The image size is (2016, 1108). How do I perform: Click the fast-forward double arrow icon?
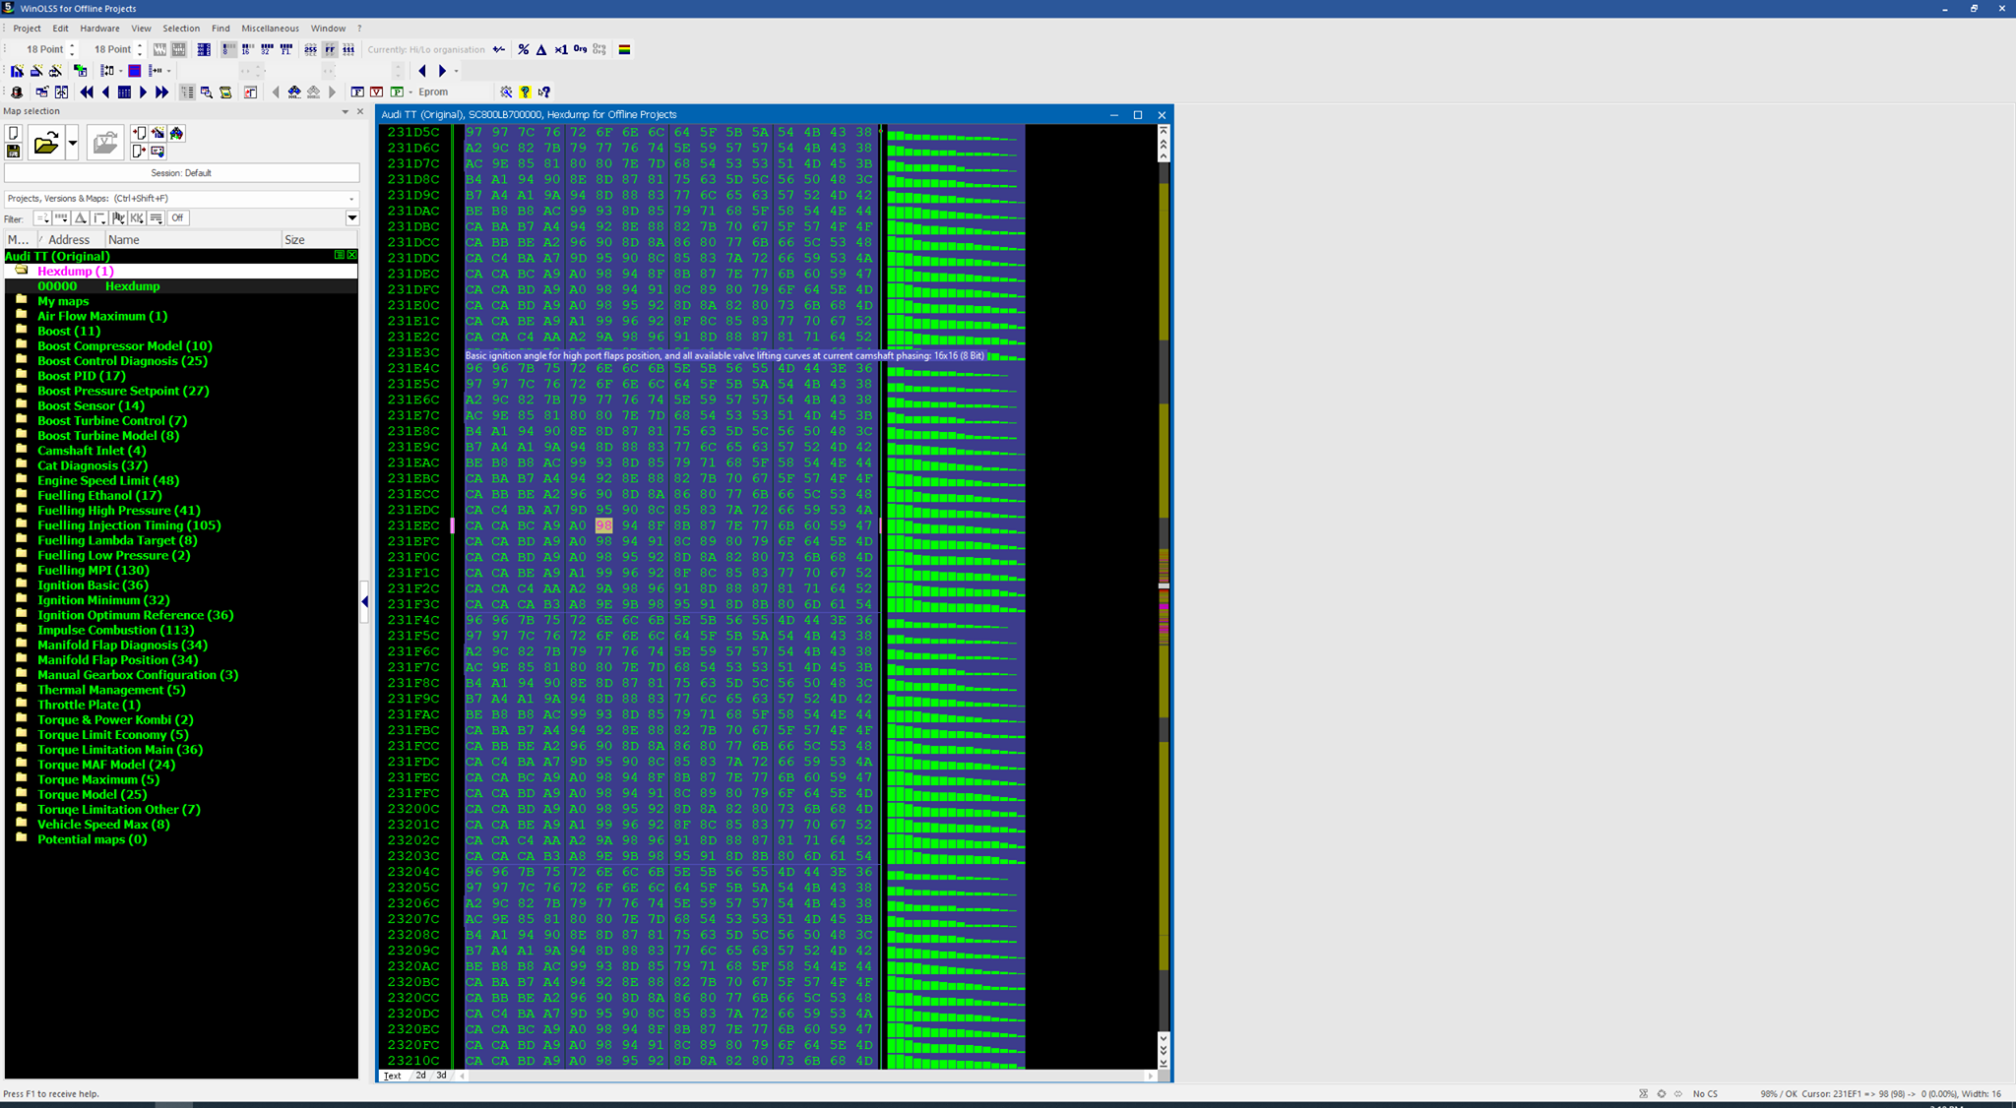pyautogui.click(x=161, y=92)
